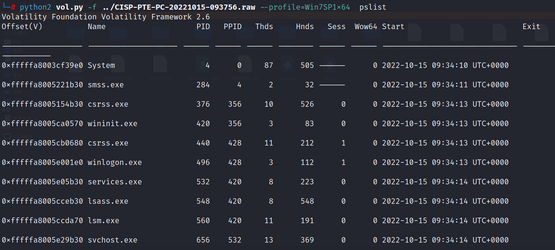555x250 pixels.
Task: Click the svchost.exe process name
Action: pyautogui.click(x=113, y=240)
